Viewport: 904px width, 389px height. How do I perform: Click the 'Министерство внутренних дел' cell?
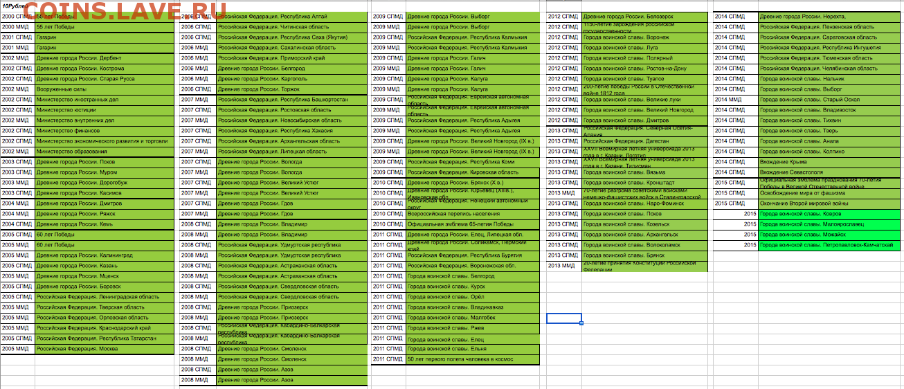(104, 120)
